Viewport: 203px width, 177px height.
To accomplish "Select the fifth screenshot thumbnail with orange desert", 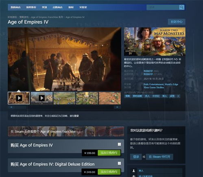I will [x=110, y=98].
